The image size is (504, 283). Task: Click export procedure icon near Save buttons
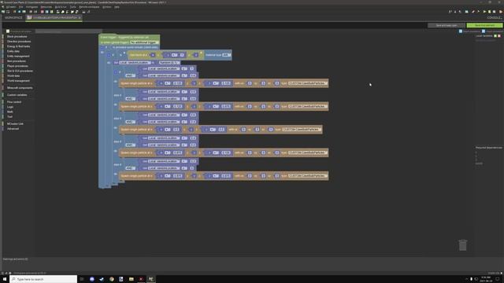coord(461,31)
